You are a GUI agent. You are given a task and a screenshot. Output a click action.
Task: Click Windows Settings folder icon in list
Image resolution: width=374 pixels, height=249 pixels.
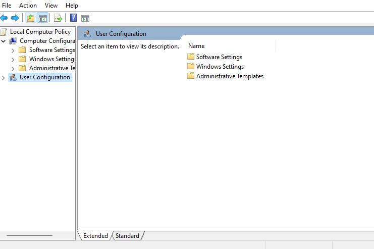[191, 66]
